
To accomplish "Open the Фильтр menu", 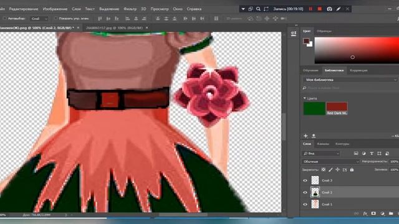I will click(x=130, y=9).
